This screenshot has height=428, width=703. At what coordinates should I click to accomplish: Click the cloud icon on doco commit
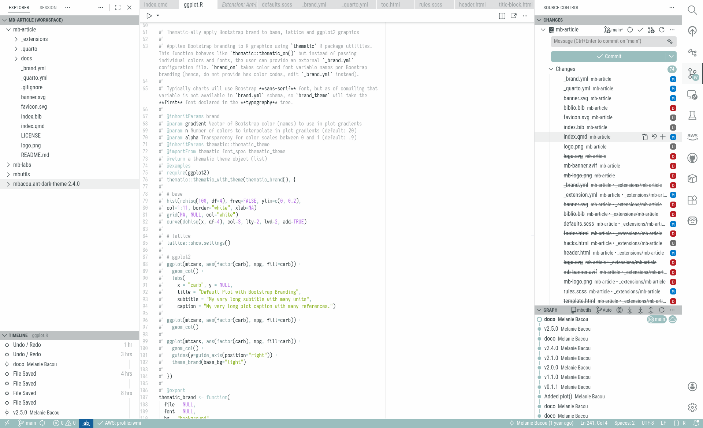tap(673, 319)
